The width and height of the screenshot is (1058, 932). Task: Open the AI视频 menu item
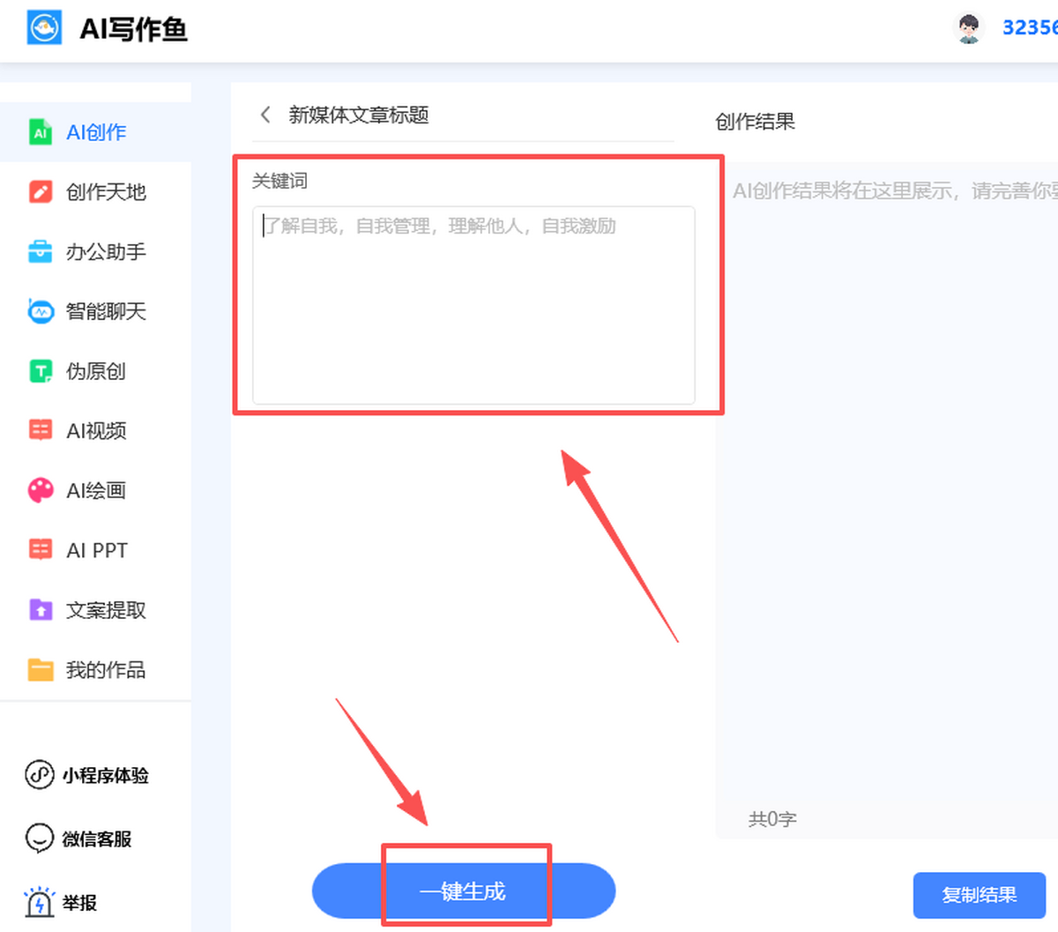[x=95, y=430]
